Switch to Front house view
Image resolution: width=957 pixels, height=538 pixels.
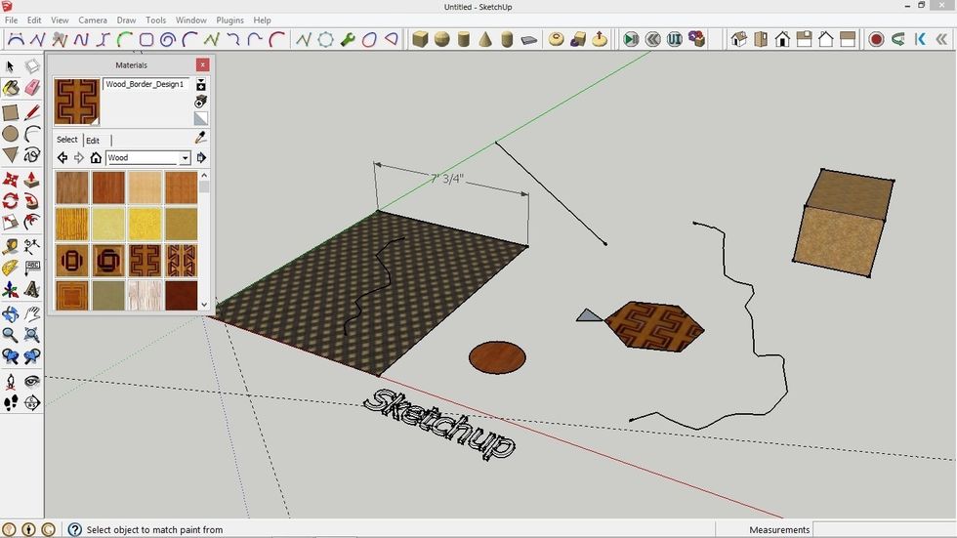782,40
